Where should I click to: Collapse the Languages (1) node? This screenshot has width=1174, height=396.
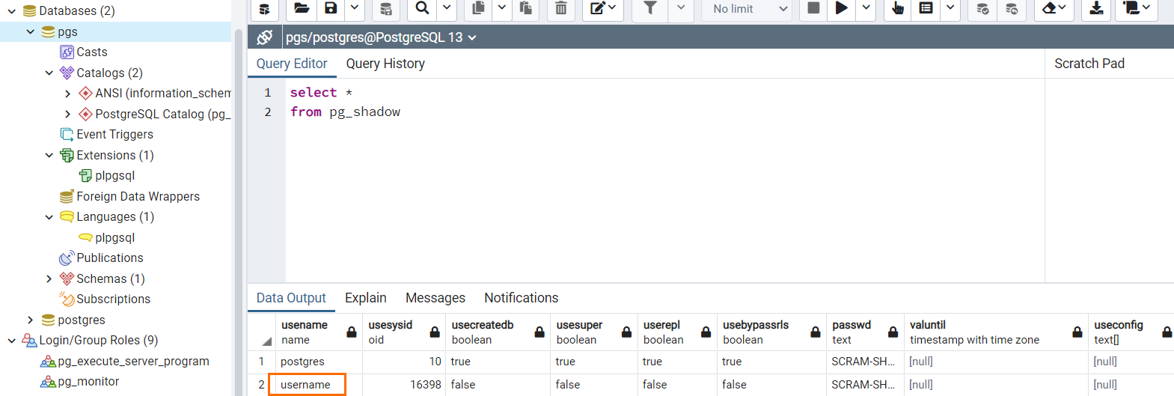[49, 217]
